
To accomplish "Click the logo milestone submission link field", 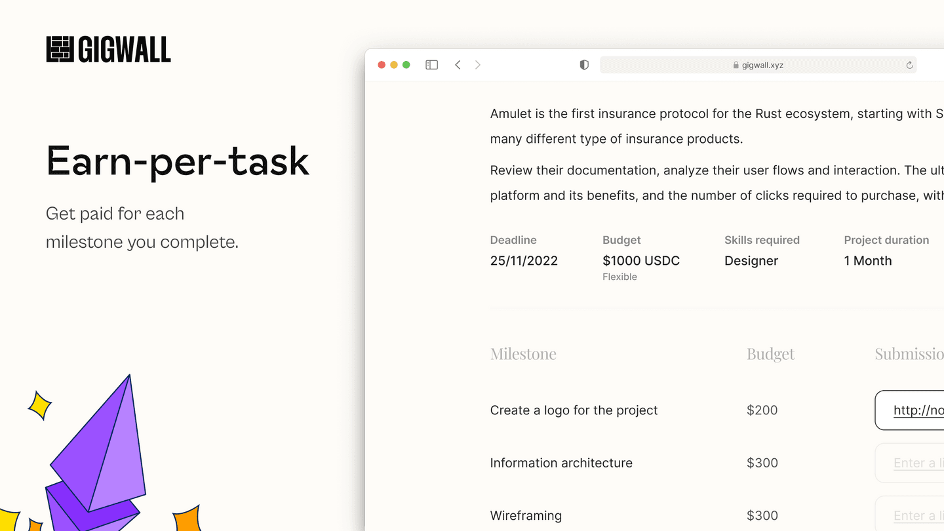I will (x=909, y=410).
